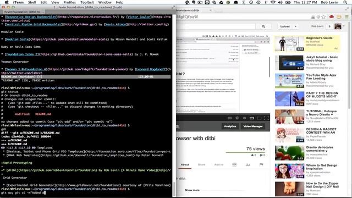This screenshot has width=352, height=198.
Task: Enter fullscreen in the video player
Action: tap(266, 118)
